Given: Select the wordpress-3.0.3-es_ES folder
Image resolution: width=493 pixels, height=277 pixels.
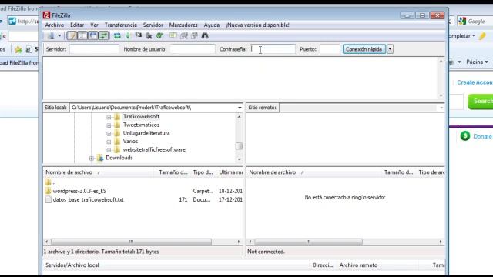Looking at the screenshot, I should click(79, 191).
